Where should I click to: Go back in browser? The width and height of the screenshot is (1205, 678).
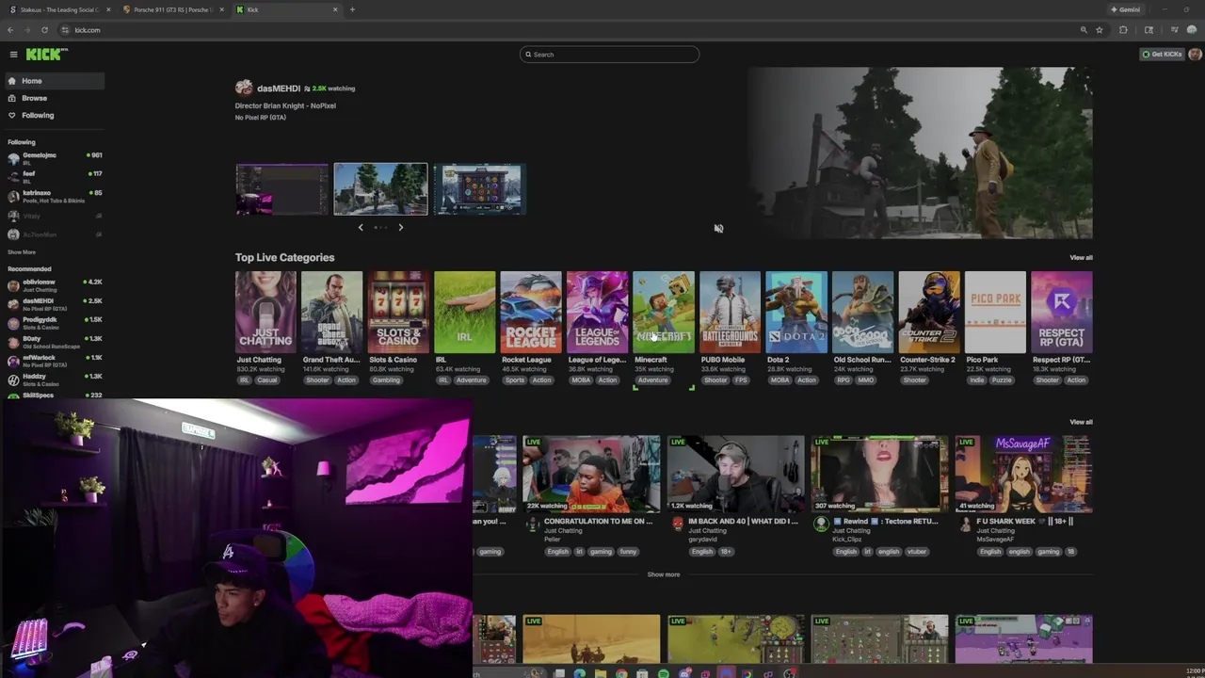point(10,30)
